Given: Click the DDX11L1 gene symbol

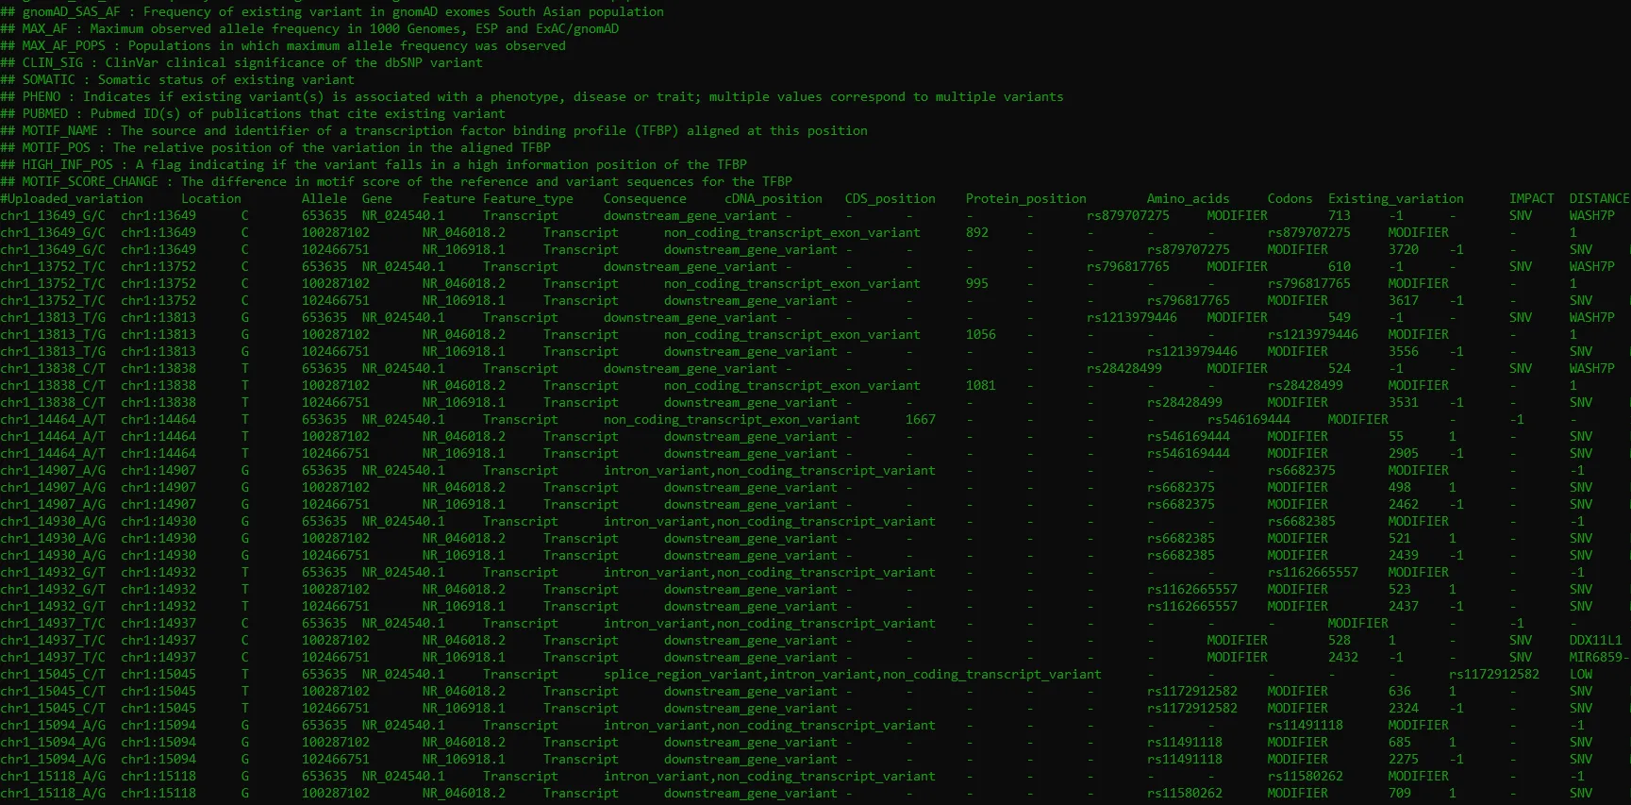Looking at the screenshot, I should pyautogui.click(x=1596, y=641).
